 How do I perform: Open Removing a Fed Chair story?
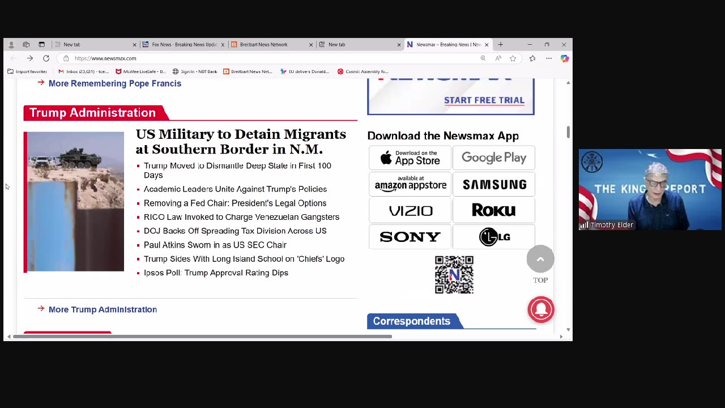pos(235,203)
